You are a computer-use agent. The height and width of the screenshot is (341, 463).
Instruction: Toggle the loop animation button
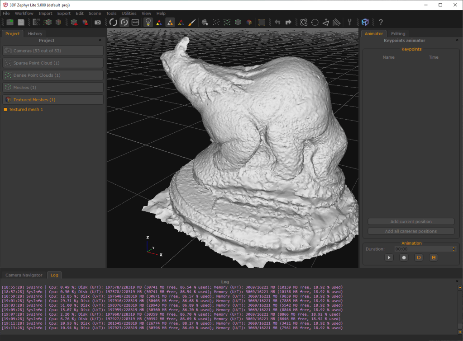(419, 257)
